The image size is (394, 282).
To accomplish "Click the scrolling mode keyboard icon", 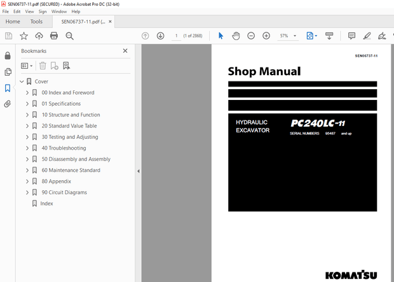I will pos(329,36).
